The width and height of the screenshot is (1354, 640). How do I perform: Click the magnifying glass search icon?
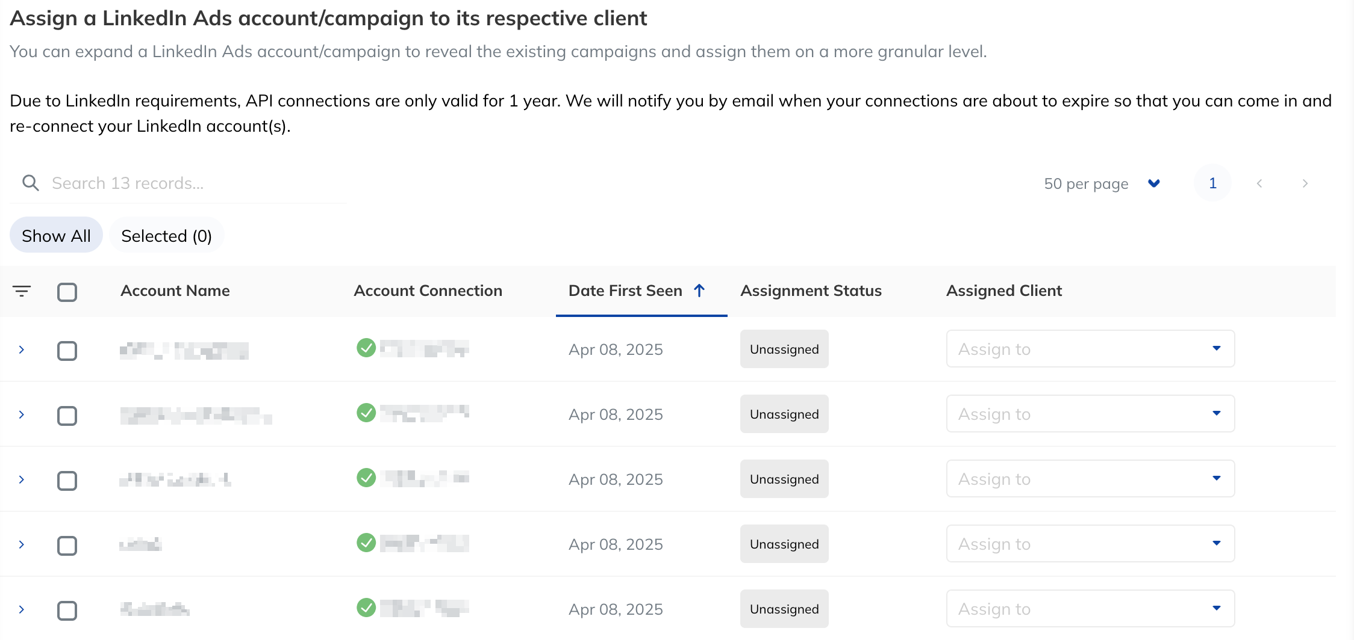(31, 183)
